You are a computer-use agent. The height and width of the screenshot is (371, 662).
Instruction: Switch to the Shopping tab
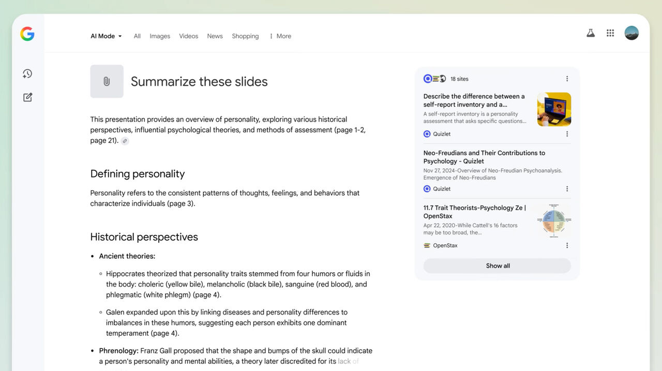pos(245,36)
